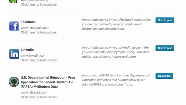Click the Facebook logo icon
This screenshot has width=186, height=105.
click(x=14, y=26)
